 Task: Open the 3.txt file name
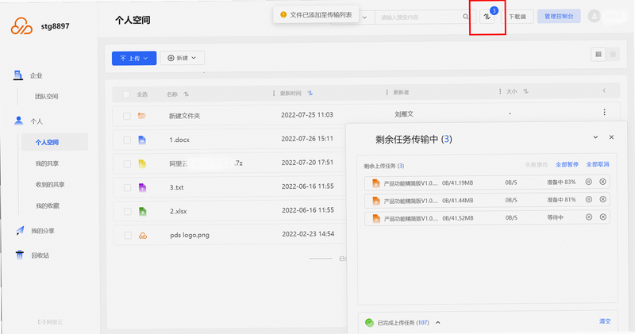pos(176,187)
